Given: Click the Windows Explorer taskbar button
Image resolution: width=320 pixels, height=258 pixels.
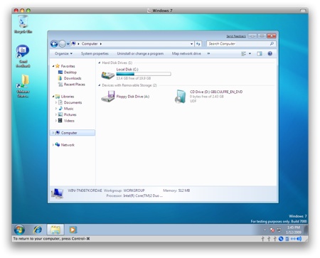Looking at the screenshot, I should (55, 230).
